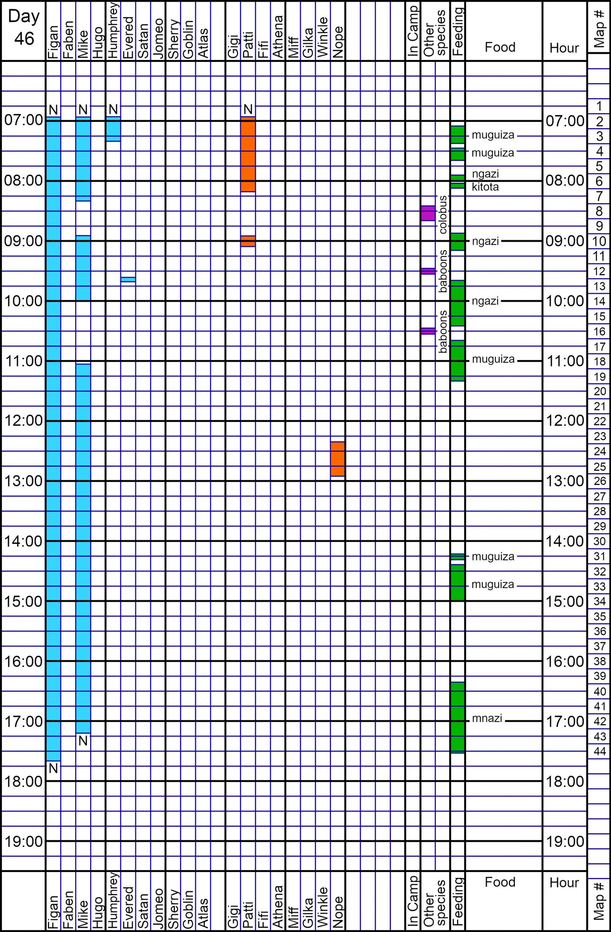Click the "N" below Mike's blue bar

click(83, 740)
